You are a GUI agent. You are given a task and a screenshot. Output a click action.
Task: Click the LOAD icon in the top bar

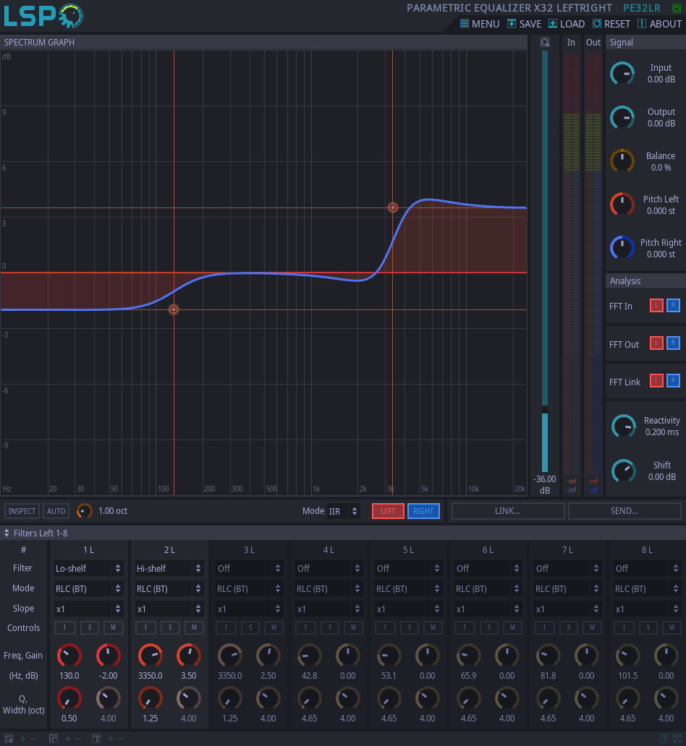click(553, 24)
